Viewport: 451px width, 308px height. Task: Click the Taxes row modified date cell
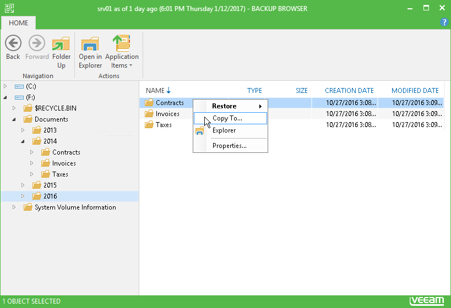tap(417, 125)
